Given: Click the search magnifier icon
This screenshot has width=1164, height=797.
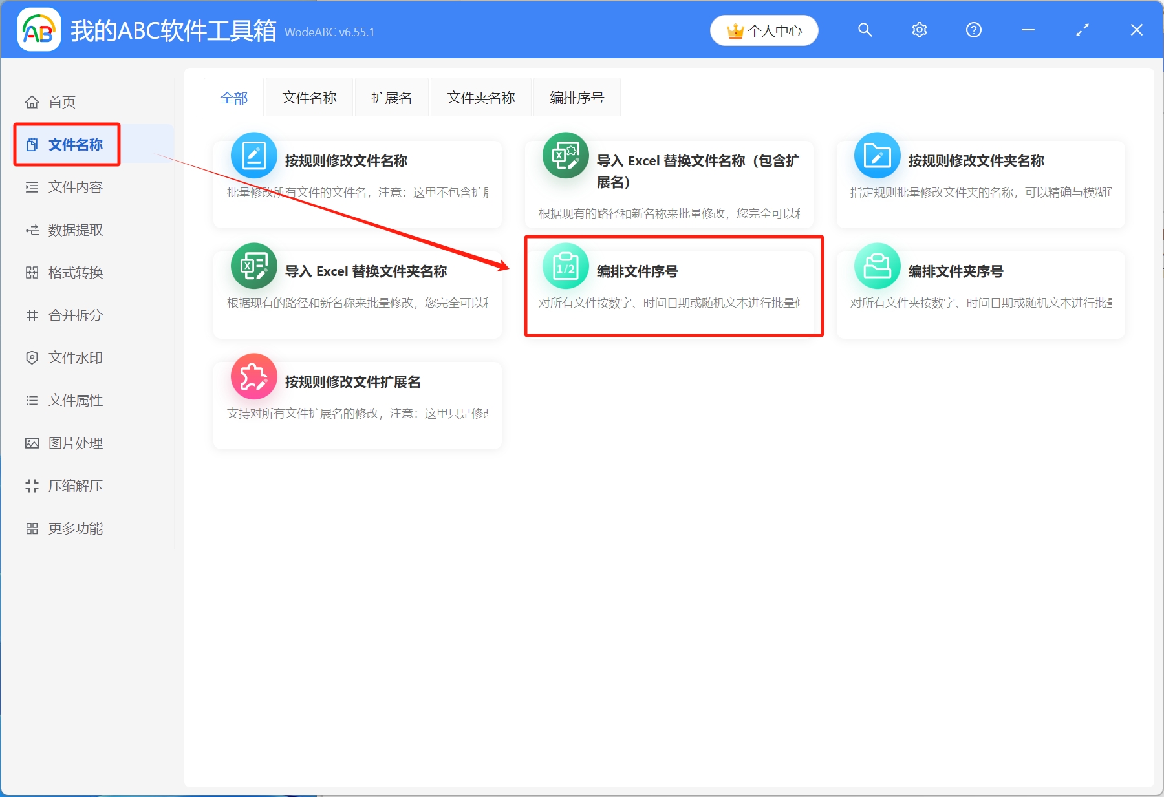Looking at the screenshot, I should 865,30.
